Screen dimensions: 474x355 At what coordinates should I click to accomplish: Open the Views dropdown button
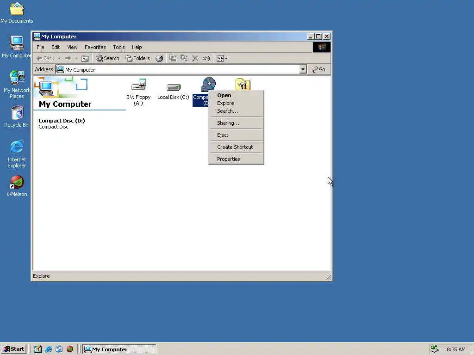pos(222,58)
